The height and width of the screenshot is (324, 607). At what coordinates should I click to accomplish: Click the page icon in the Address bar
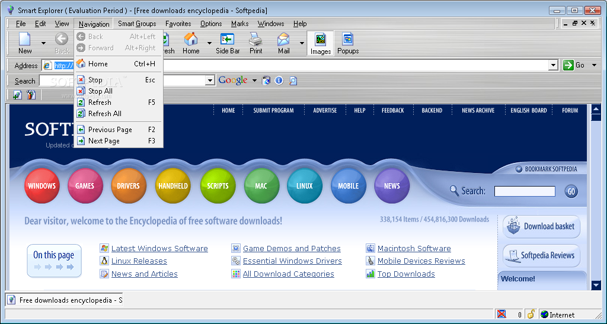[47, 65]
